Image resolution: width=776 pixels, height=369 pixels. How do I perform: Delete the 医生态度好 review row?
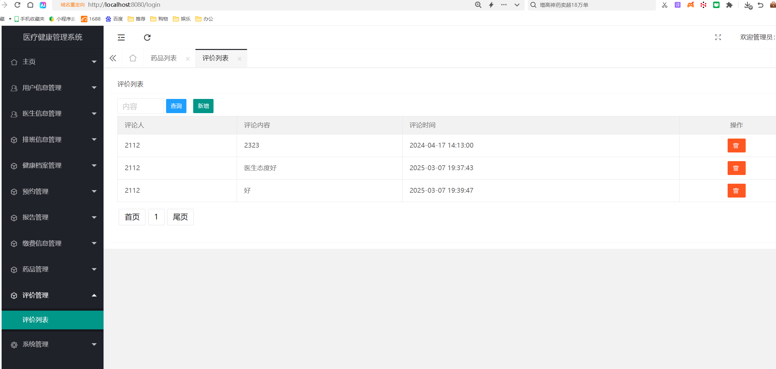[x=736, y=168]
